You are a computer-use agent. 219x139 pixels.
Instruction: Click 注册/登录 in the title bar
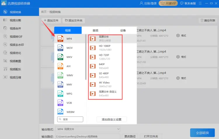(148, 3)
